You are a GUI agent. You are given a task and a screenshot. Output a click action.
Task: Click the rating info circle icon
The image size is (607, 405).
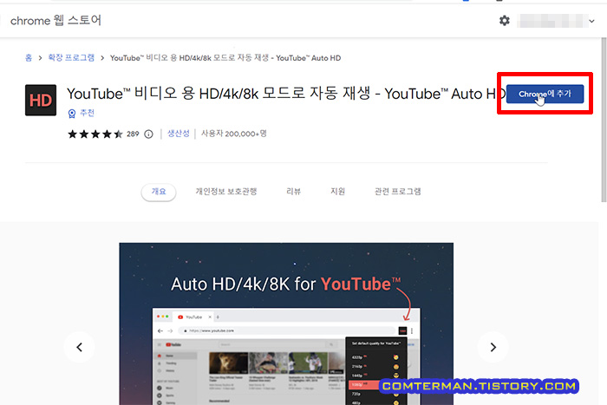[x=148, y=134]
